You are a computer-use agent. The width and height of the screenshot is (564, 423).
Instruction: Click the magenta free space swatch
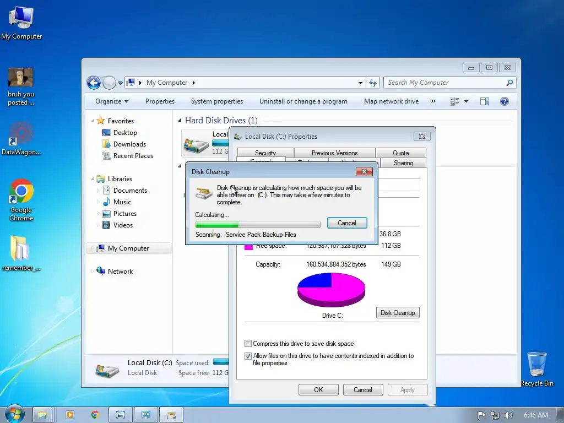[248, 246]
